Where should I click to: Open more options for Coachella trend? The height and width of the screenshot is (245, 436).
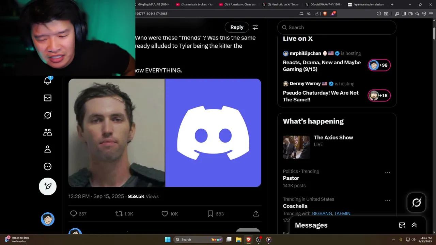pos(387,200)
